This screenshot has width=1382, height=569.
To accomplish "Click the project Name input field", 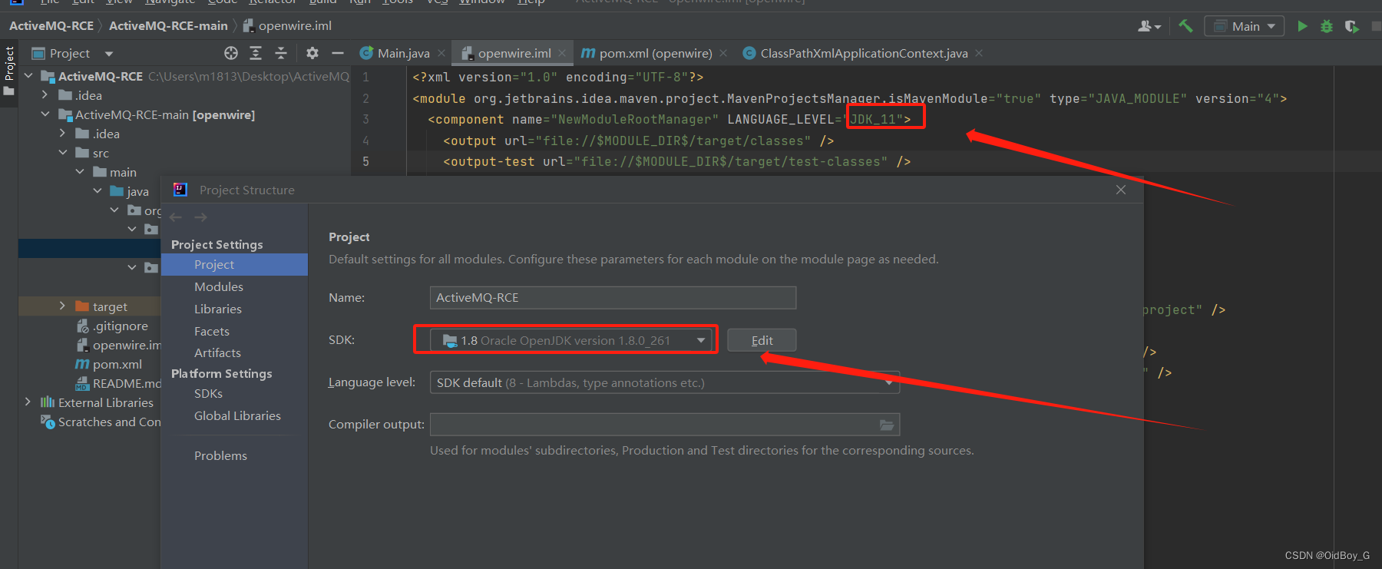I will [613, 297].
